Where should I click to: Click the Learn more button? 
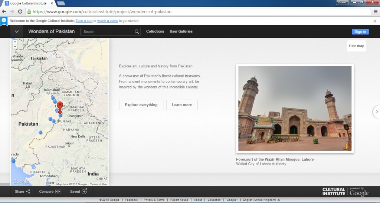pyautogui.click(x=182, y=105)
